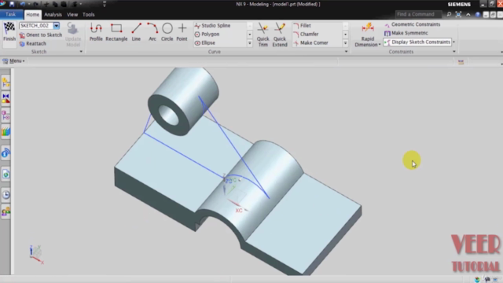
Task: Open the edit curve gallery more-options arrow
Action: [346, 43]
